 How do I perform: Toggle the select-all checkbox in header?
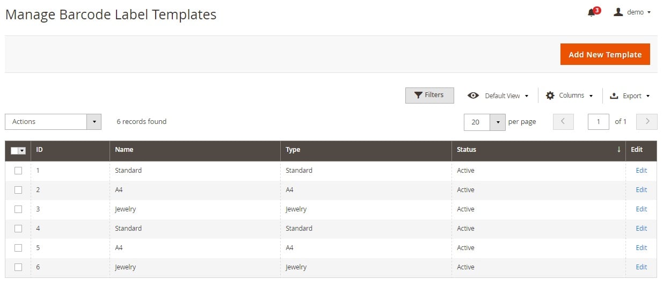pyautogui.click(x=15, y=150)
